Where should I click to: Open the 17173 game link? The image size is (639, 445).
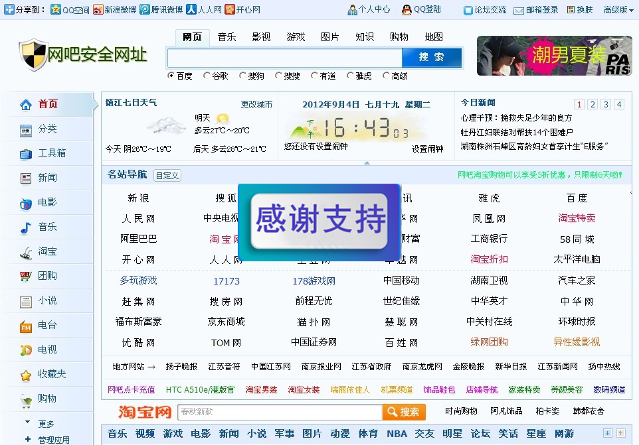(x=227, y=281)
